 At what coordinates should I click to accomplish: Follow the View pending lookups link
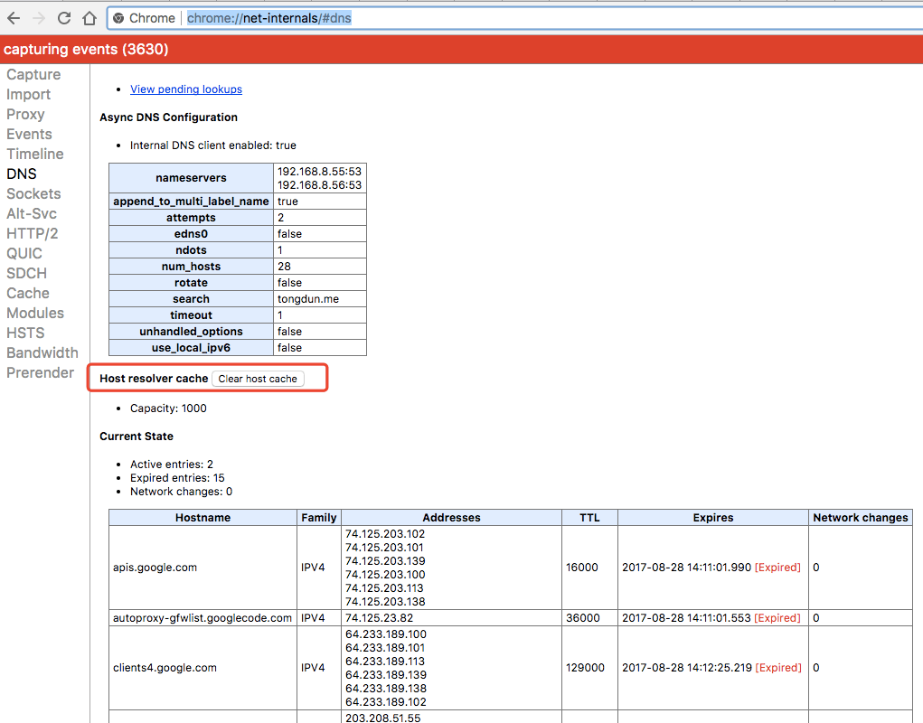coord(186,89)
